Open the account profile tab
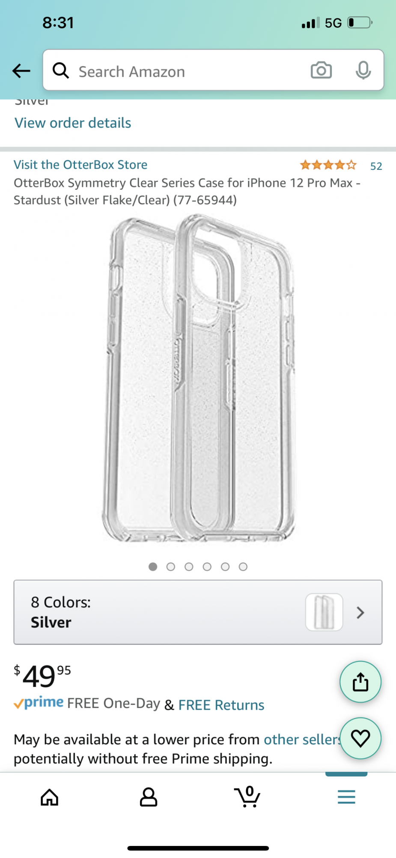This screenshot has height=858, width=396. 149,798
